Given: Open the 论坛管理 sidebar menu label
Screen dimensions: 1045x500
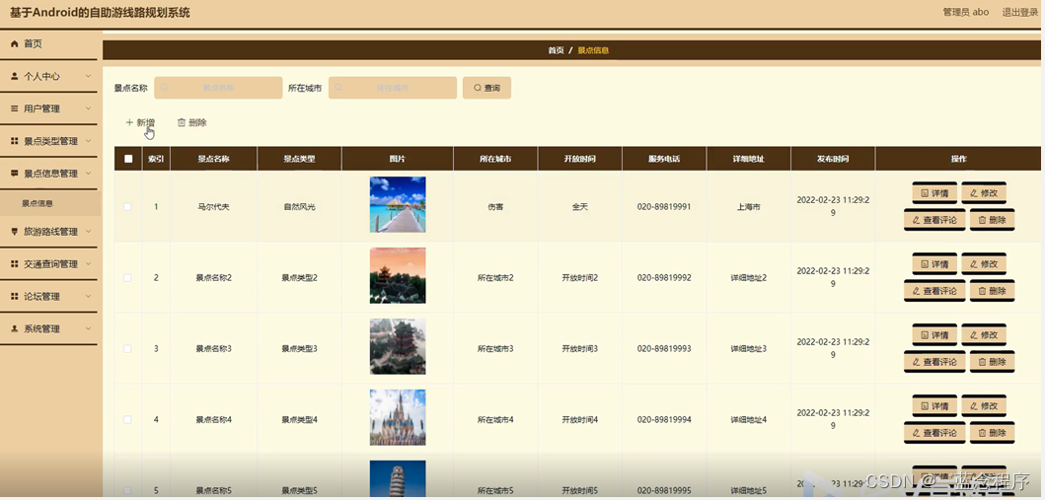Looking at the screenshot, I should click(x=42, y=296).
